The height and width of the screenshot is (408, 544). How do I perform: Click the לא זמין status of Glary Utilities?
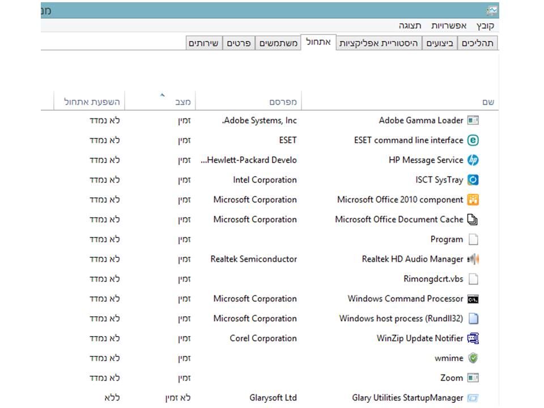(177, 398)
